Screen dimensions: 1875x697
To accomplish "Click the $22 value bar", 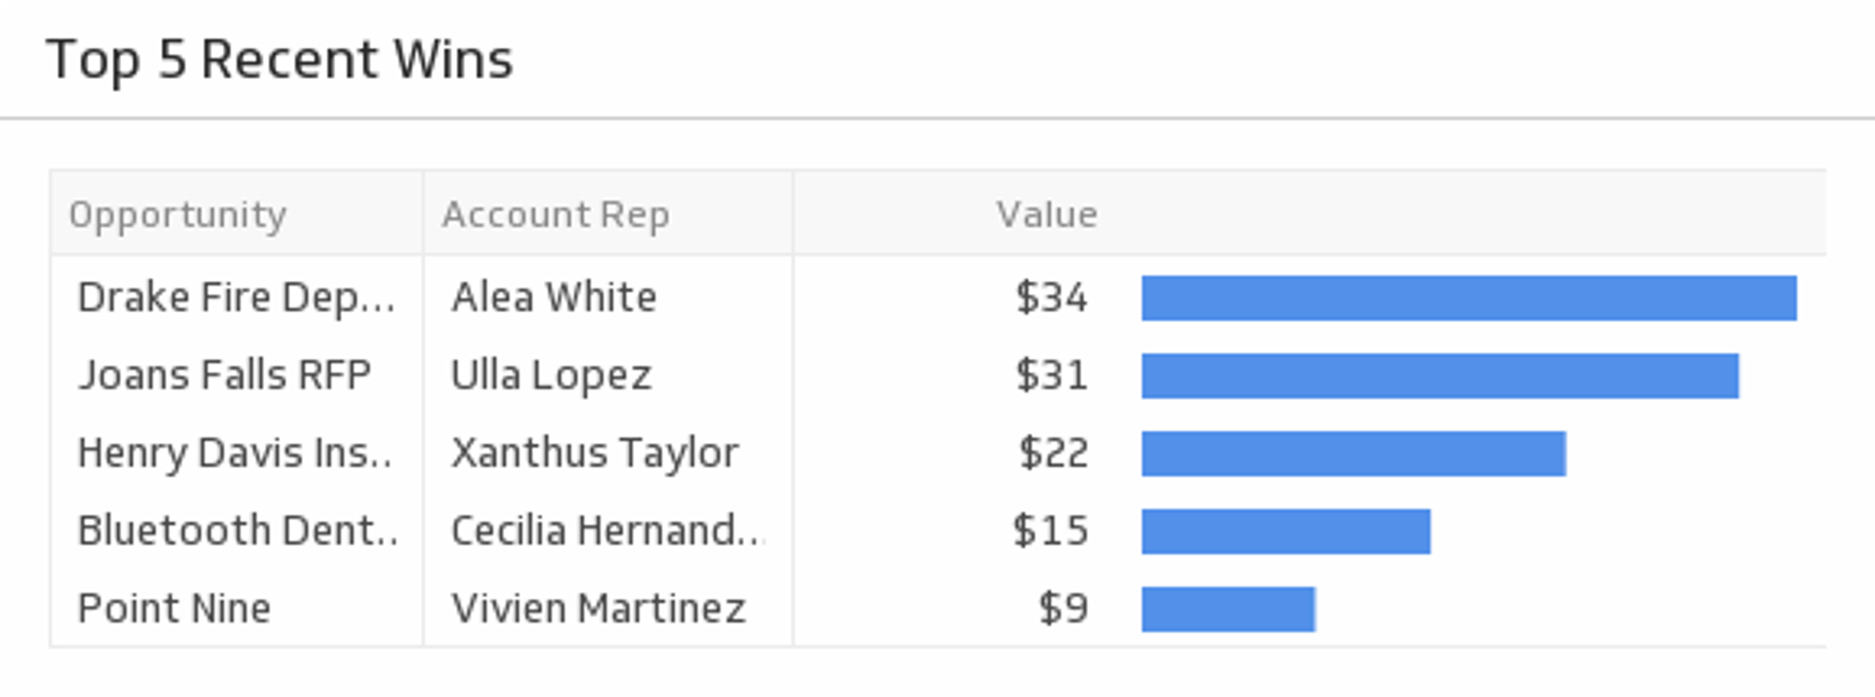I will point(1354,454).
